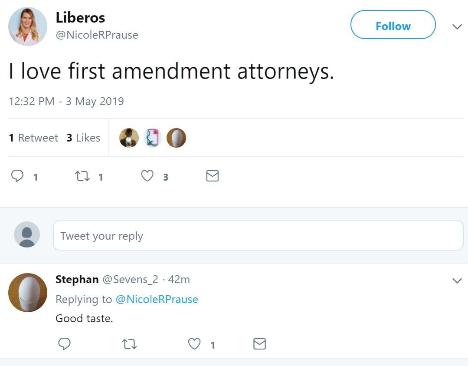The width and height of the screenshot is (468, 366).
Task: Send main tweet via Direct Message envelope
Action: [212, 176]
